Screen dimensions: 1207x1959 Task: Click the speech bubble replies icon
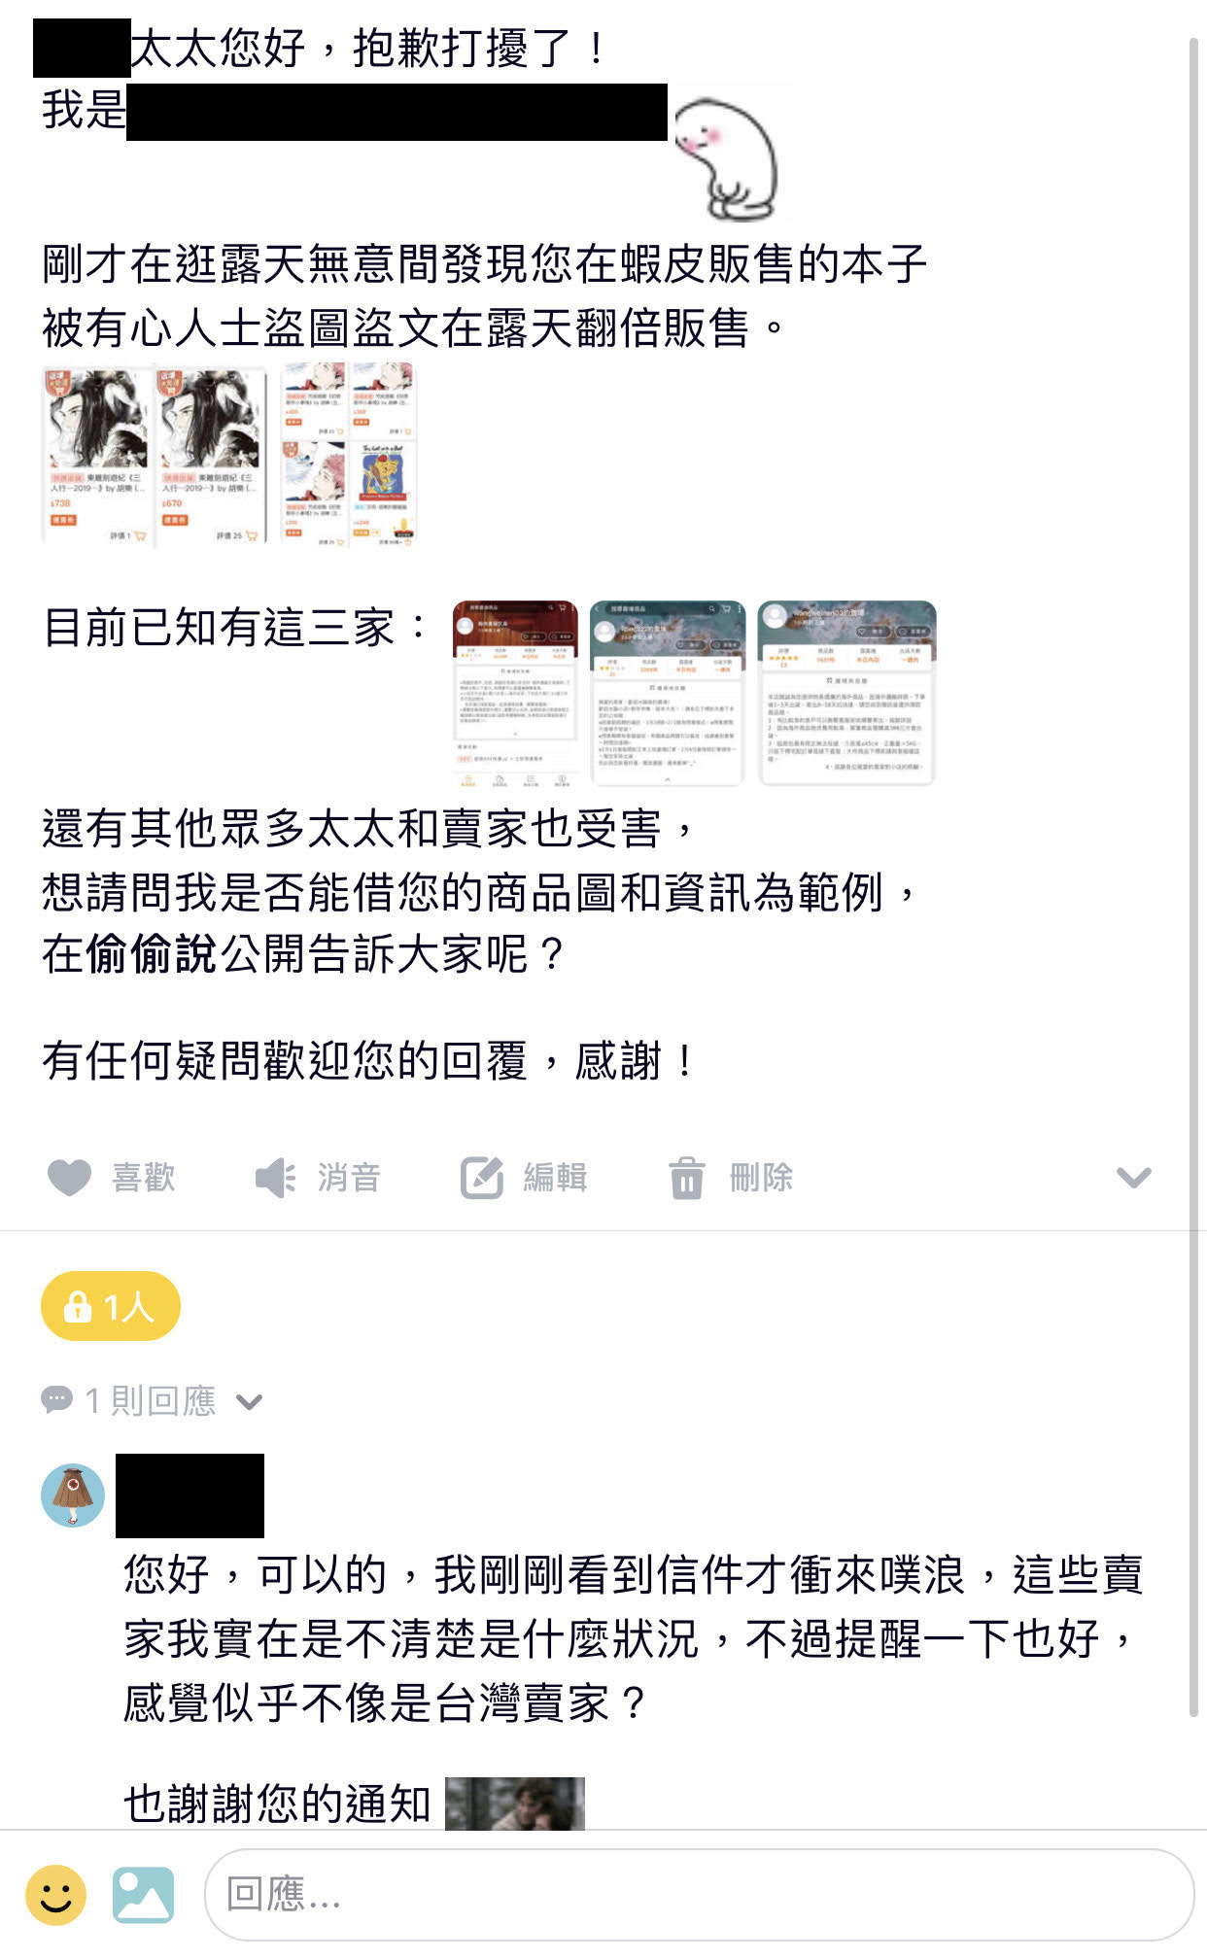(56, 1400)
